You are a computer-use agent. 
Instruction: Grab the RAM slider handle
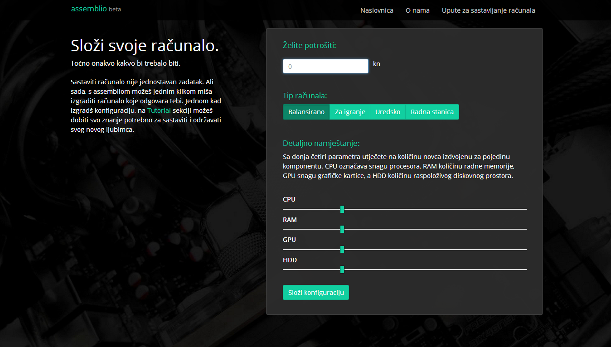pos(342,229)
